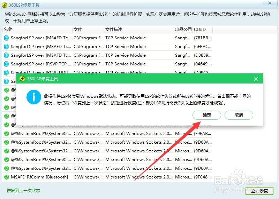
Task: Click the question icon of row {6FBAC...
Action: [6, 47]
